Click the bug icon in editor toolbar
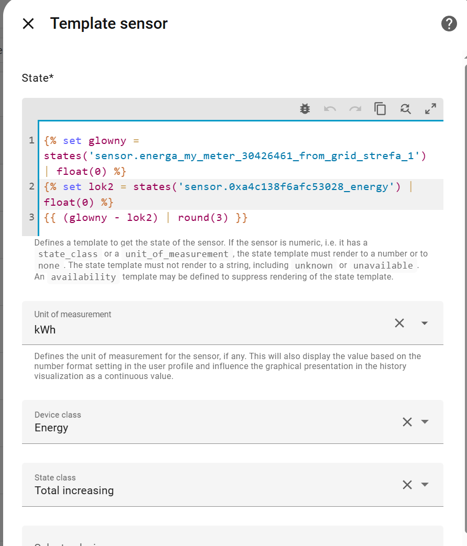The image size is (467, 546). pyautogui.click(x=305, y=109)
